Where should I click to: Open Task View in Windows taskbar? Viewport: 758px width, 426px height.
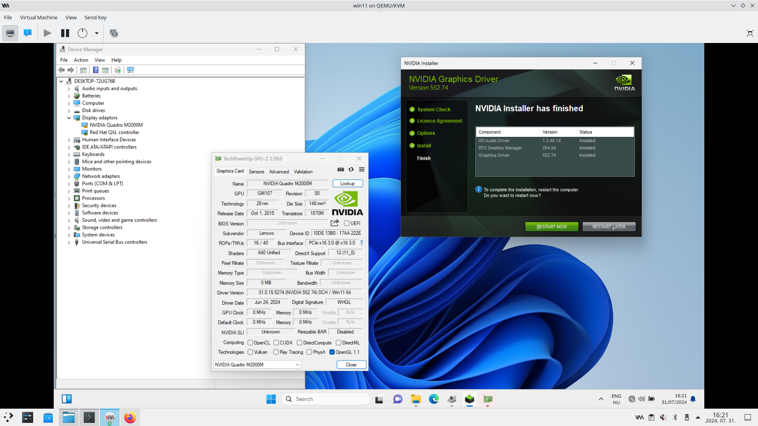[379, 399]
